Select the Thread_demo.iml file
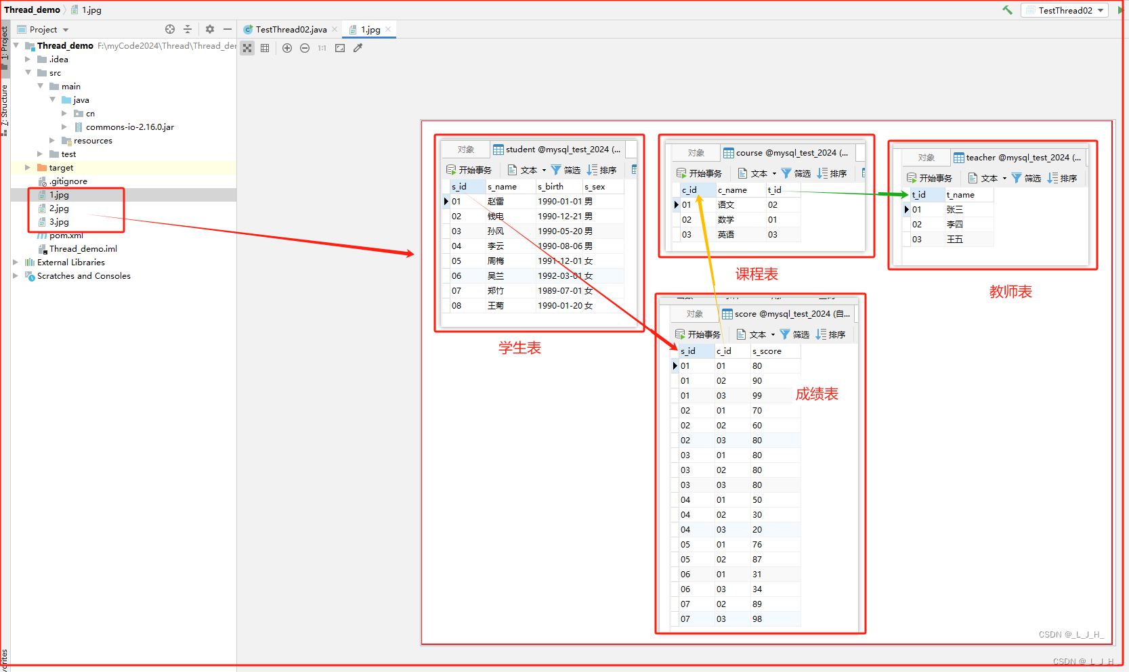Image resolution: width=1129 pixels, height=672 pixels. tap(83, 248)
